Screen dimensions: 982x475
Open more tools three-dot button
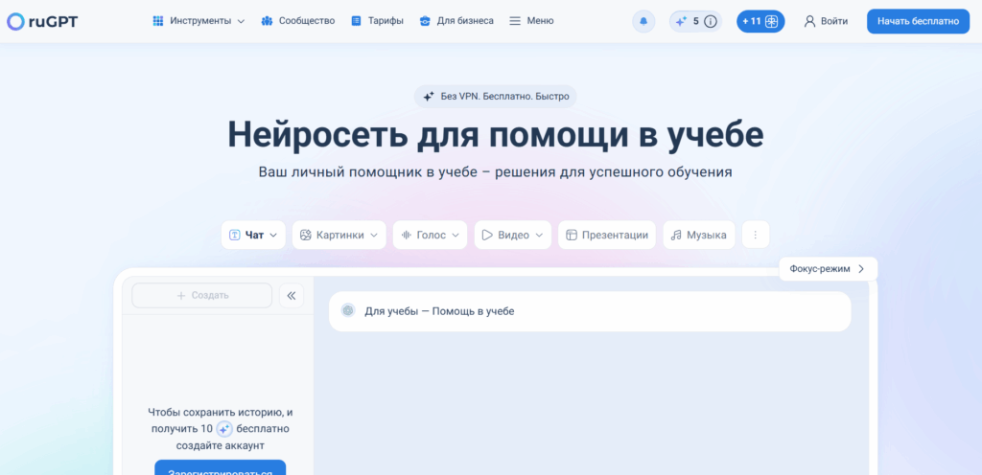coord(756,235)
